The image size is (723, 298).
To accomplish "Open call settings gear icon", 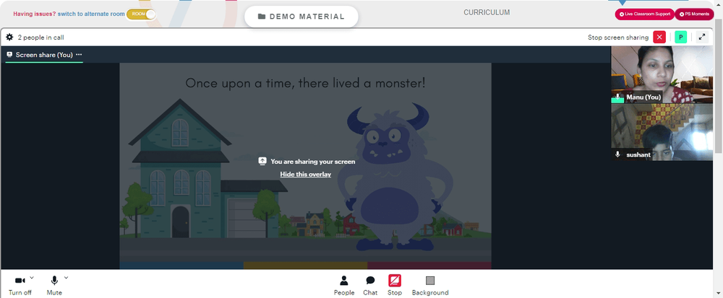I will click(9, 38).
